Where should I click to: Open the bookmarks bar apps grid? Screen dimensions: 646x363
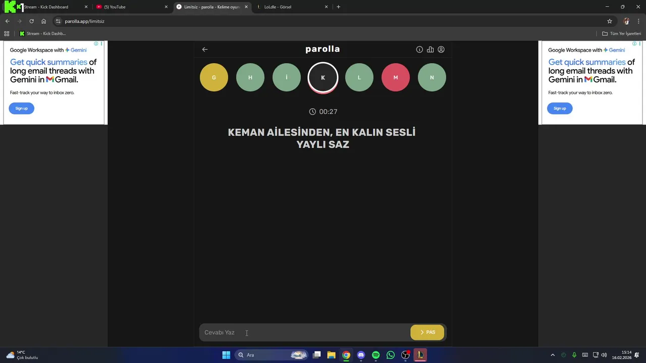pyautogui.click(x=7, y=34)
